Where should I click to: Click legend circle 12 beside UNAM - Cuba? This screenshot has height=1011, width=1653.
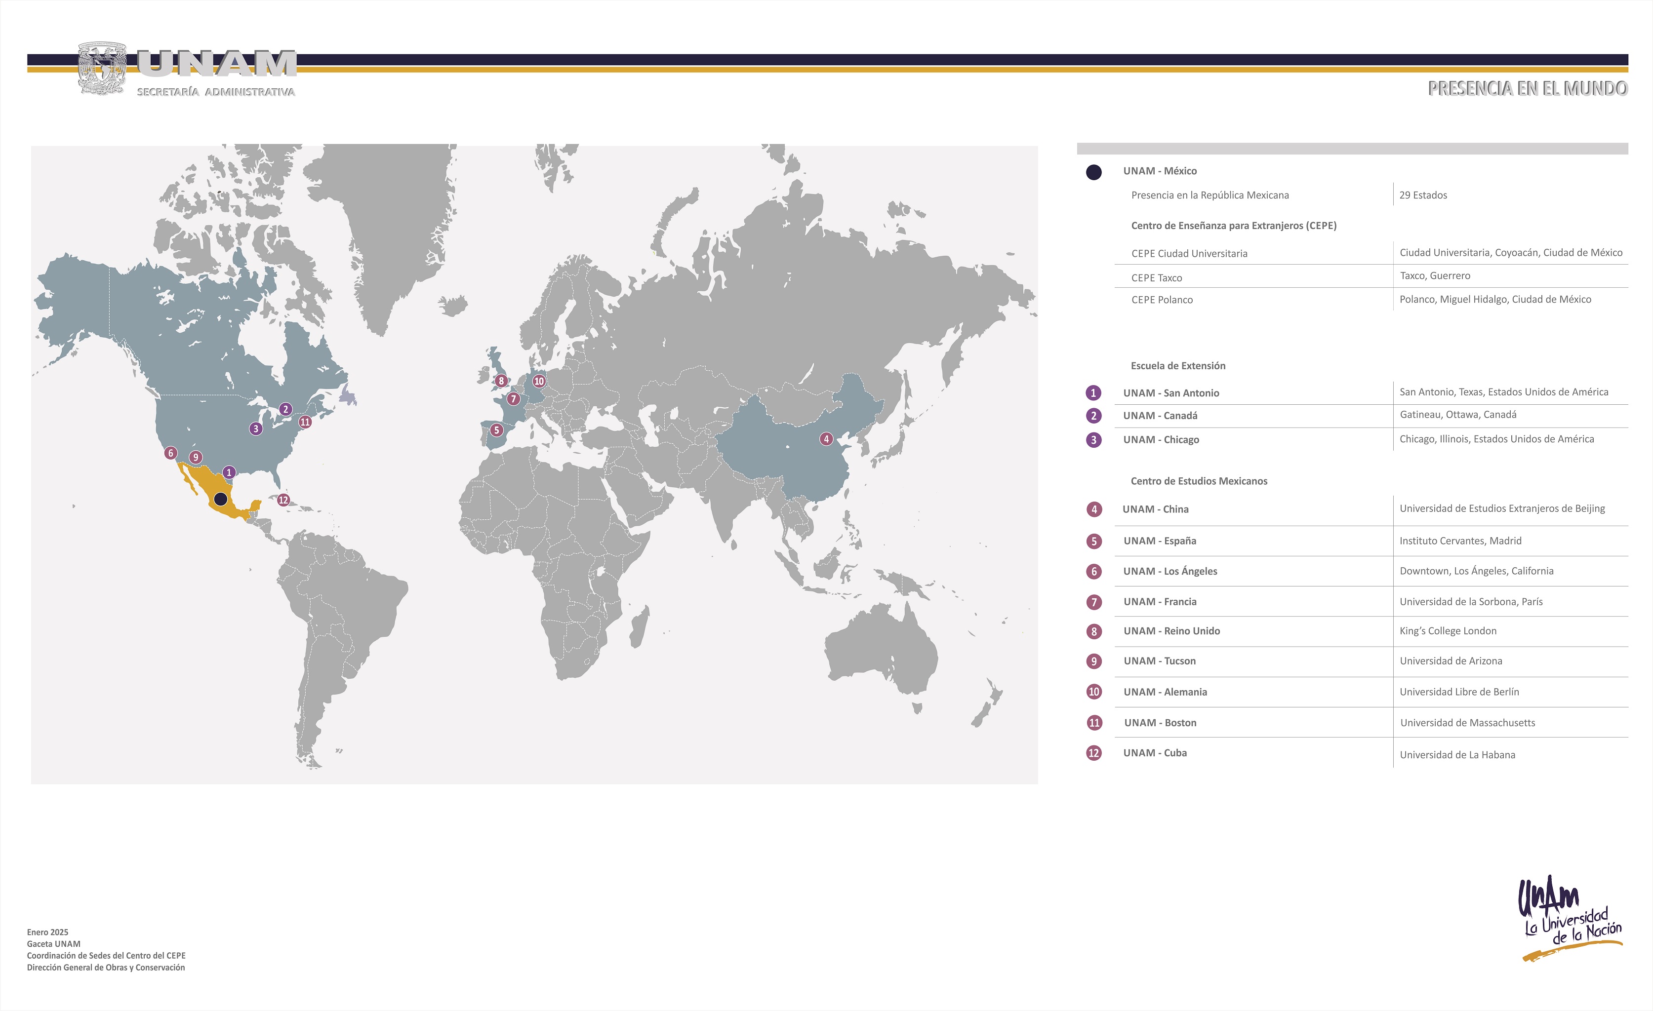1094,753
